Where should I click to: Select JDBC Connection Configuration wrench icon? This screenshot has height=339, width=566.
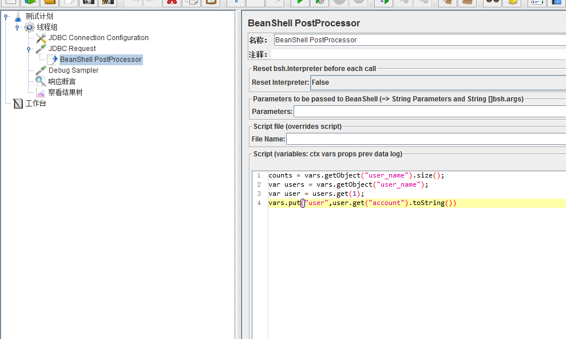41,38
